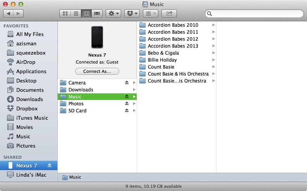Click the Nexus 7 device image
307x191 pixels.
[x=97, y=37]
